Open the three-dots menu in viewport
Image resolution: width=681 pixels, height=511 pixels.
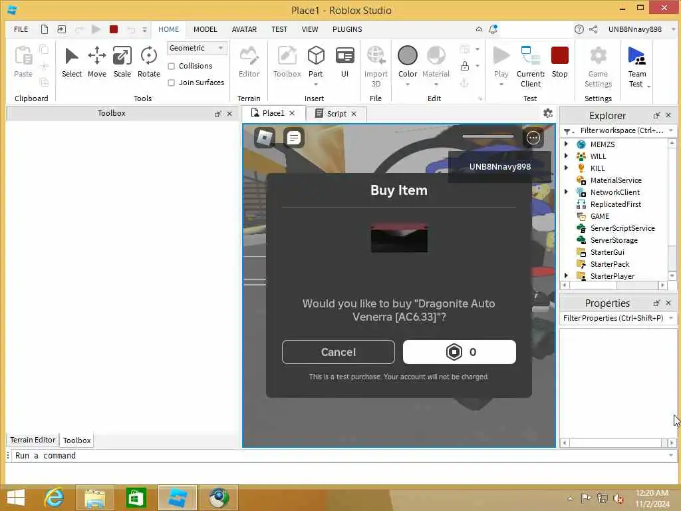coord(533,138)
